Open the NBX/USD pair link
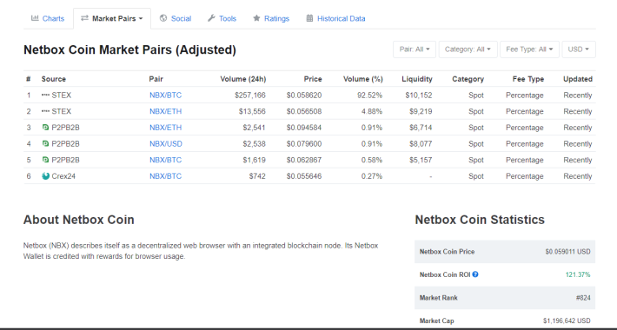617x330 pixels. coord(166,143)
